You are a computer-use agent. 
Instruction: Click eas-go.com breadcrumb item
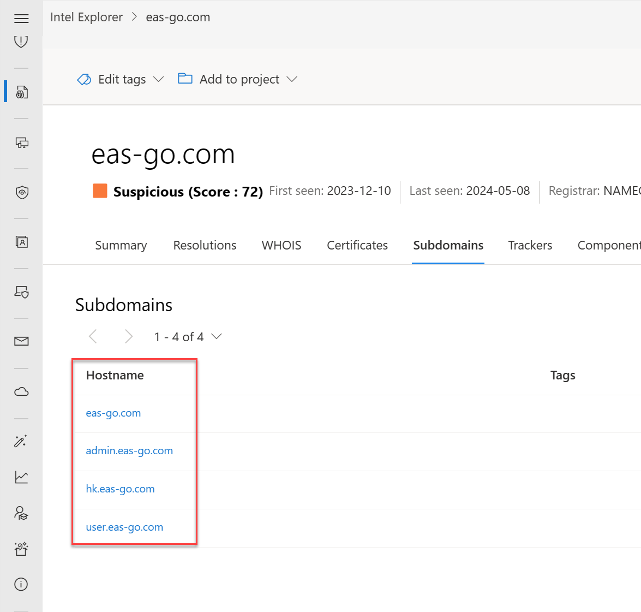178,17
